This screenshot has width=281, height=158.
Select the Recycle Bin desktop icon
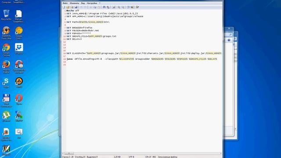click(6, 15)
